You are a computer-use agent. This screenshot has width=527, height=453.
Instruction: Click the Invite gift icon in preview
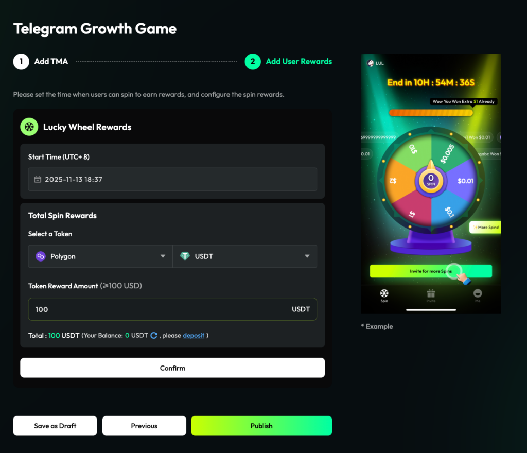[x=431, y=294]
